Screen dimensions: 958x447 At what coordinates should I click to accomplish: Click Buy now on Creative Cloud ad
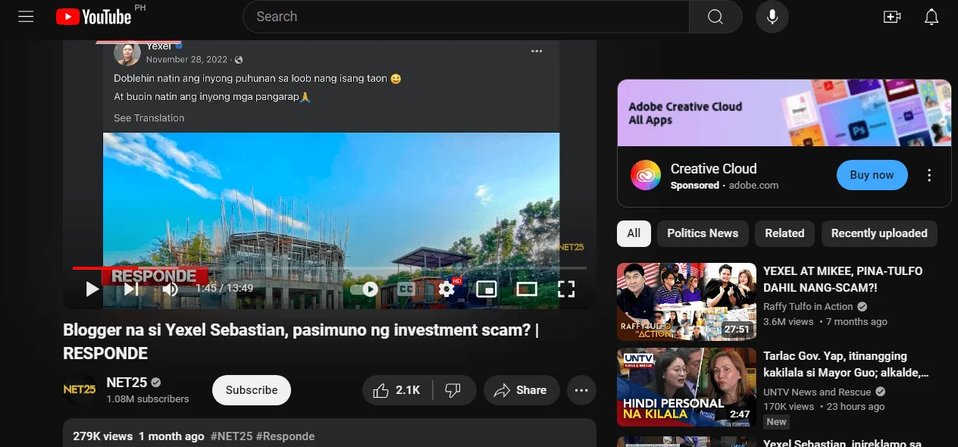click(x=872, y=175)
